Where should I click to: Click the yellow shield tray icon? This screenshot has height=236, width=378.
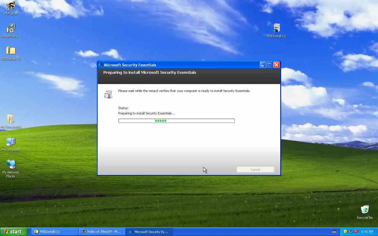click(345, 232)
